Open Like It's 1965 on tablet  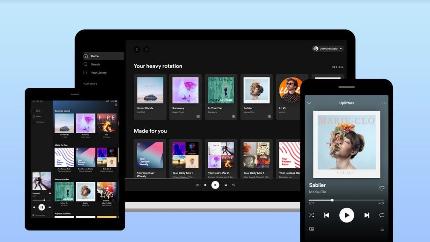106,194
